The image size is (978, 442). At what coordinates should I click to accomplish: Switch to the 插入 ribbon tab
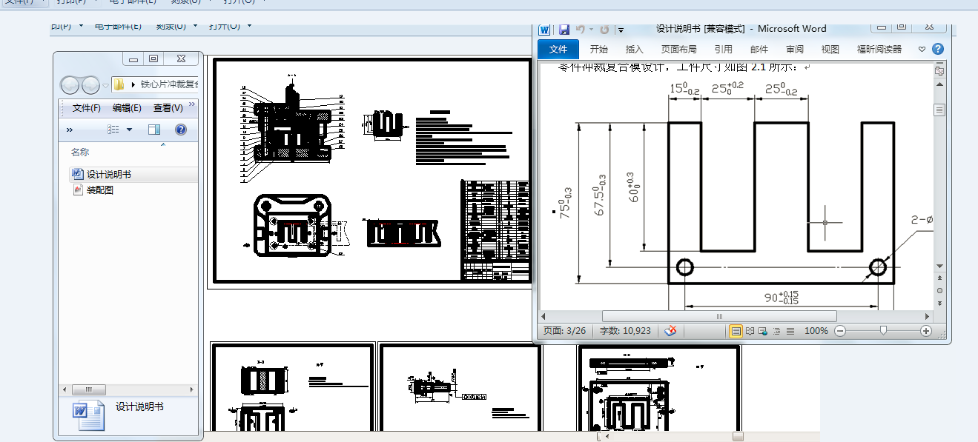coord(635,50)
